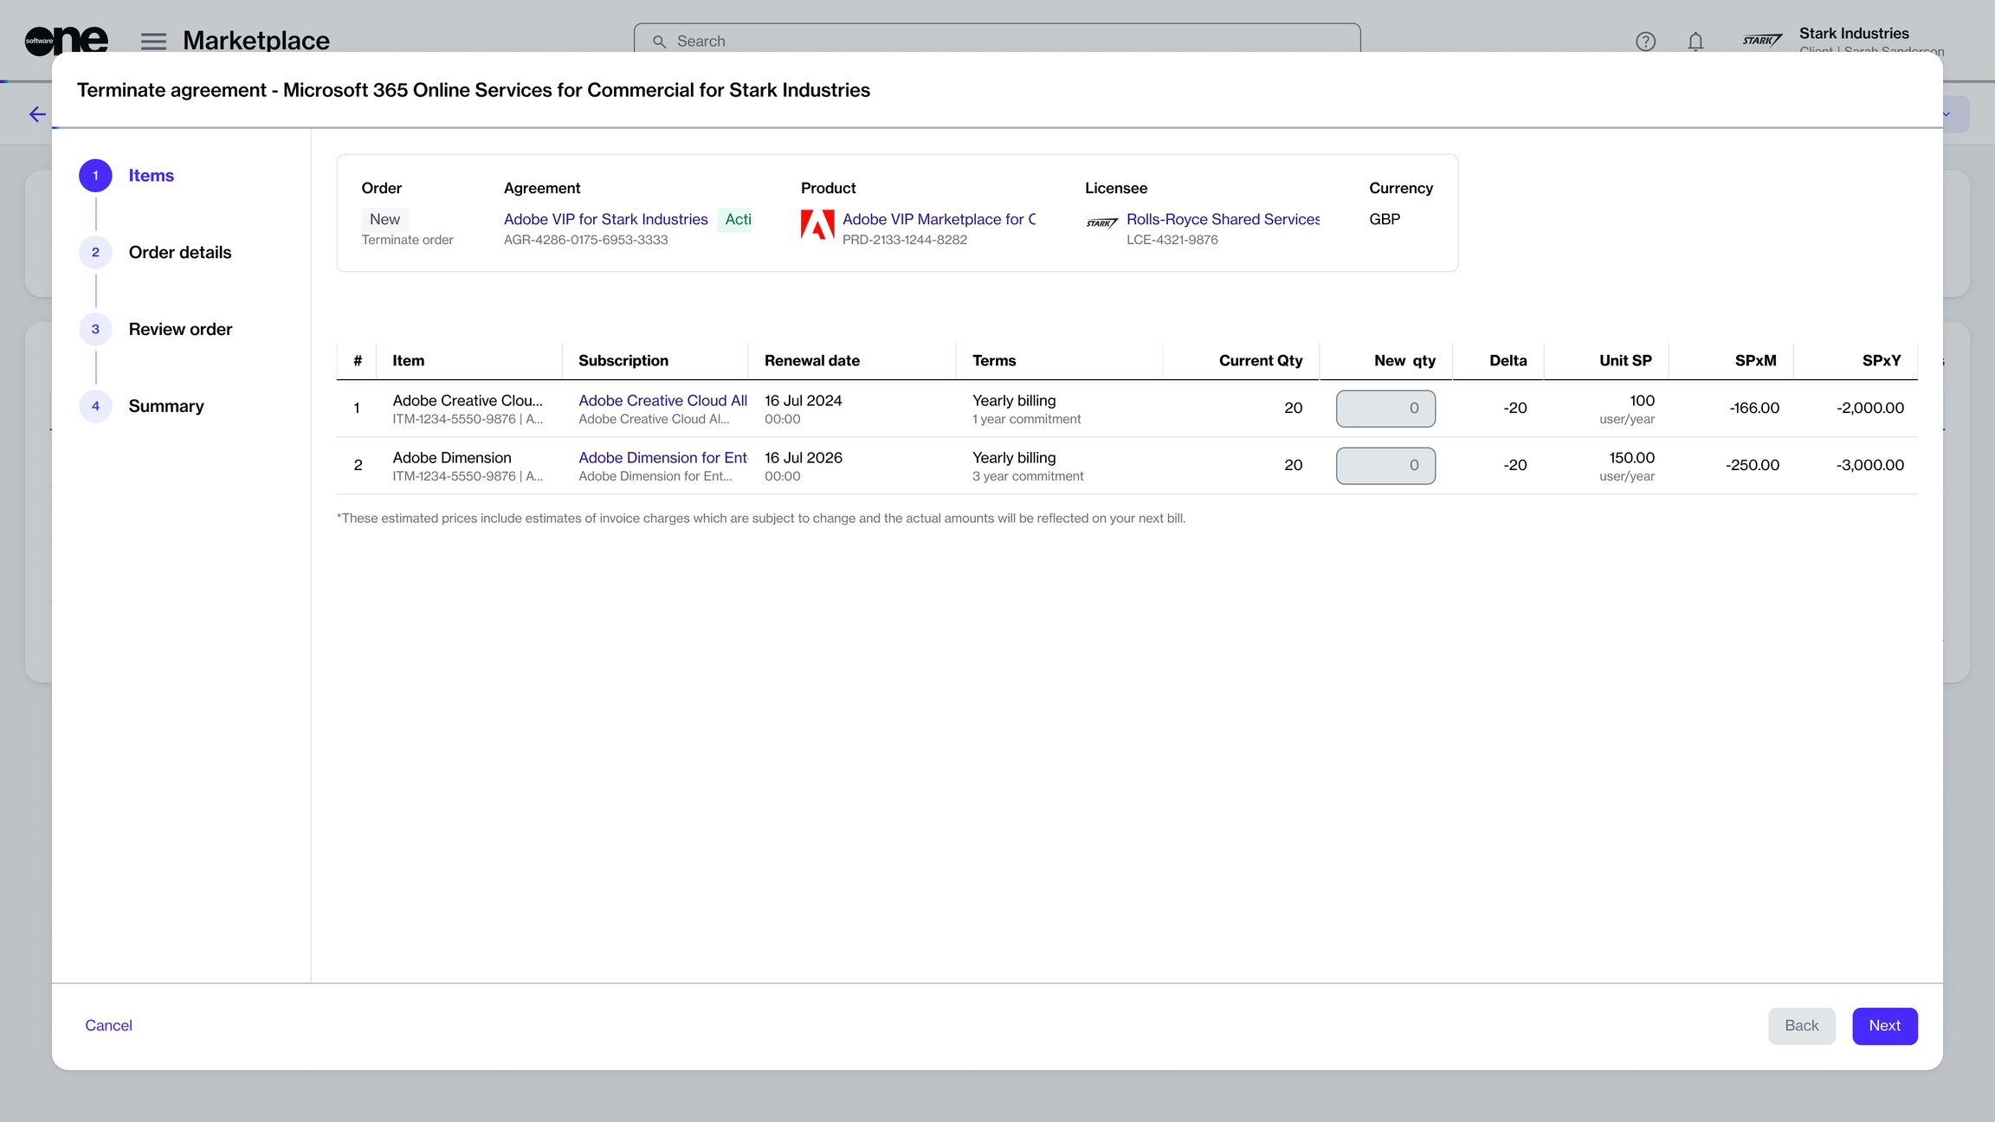Click the SoftwareOne logo

[x=66, y=40]
